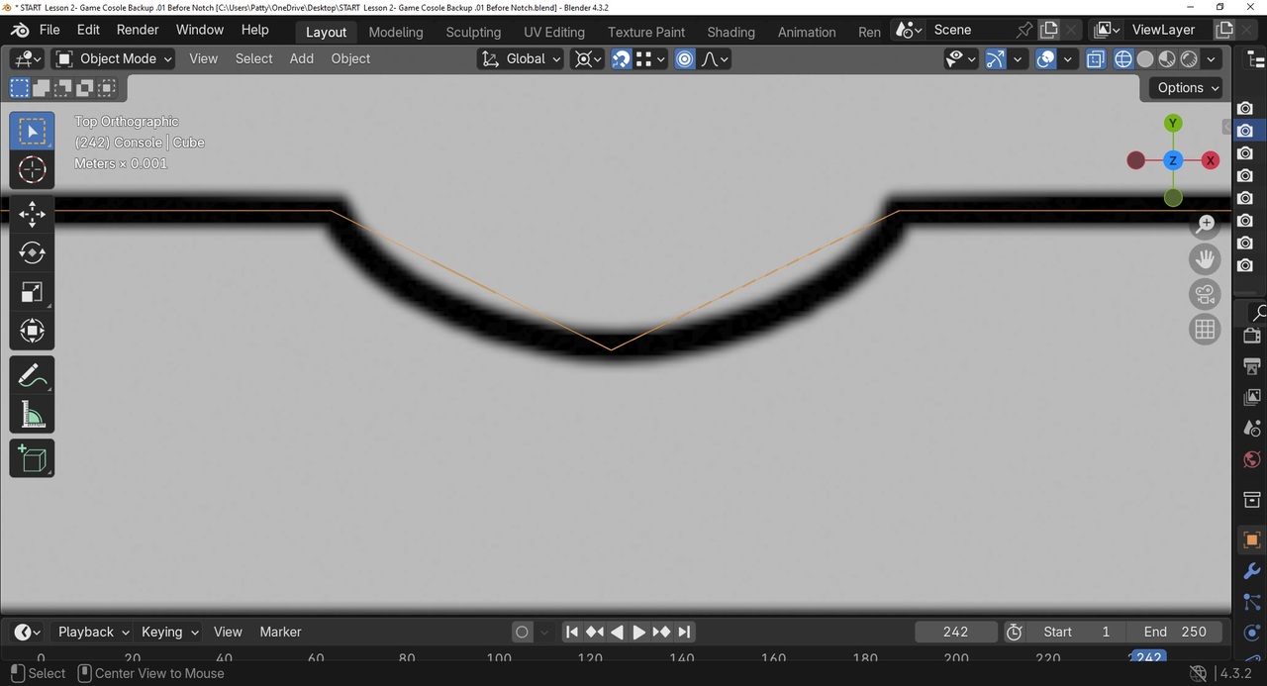Screen dimensions: 1267x686
Task: Toggle the Snap magnet button
Action: (x=621, y=58)
